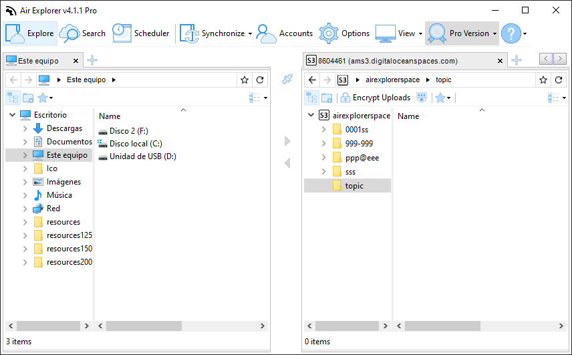This screenshot has width=572, height=355.
Task: Expand the Red network node
Action: pyautogui.click(x=25, y=209)
